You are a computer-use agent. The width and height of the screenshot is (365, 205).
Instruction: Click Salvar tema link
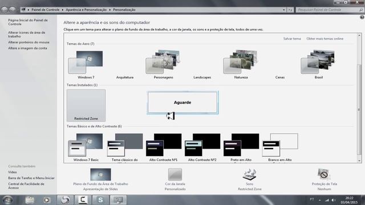[x=292, y=39]
